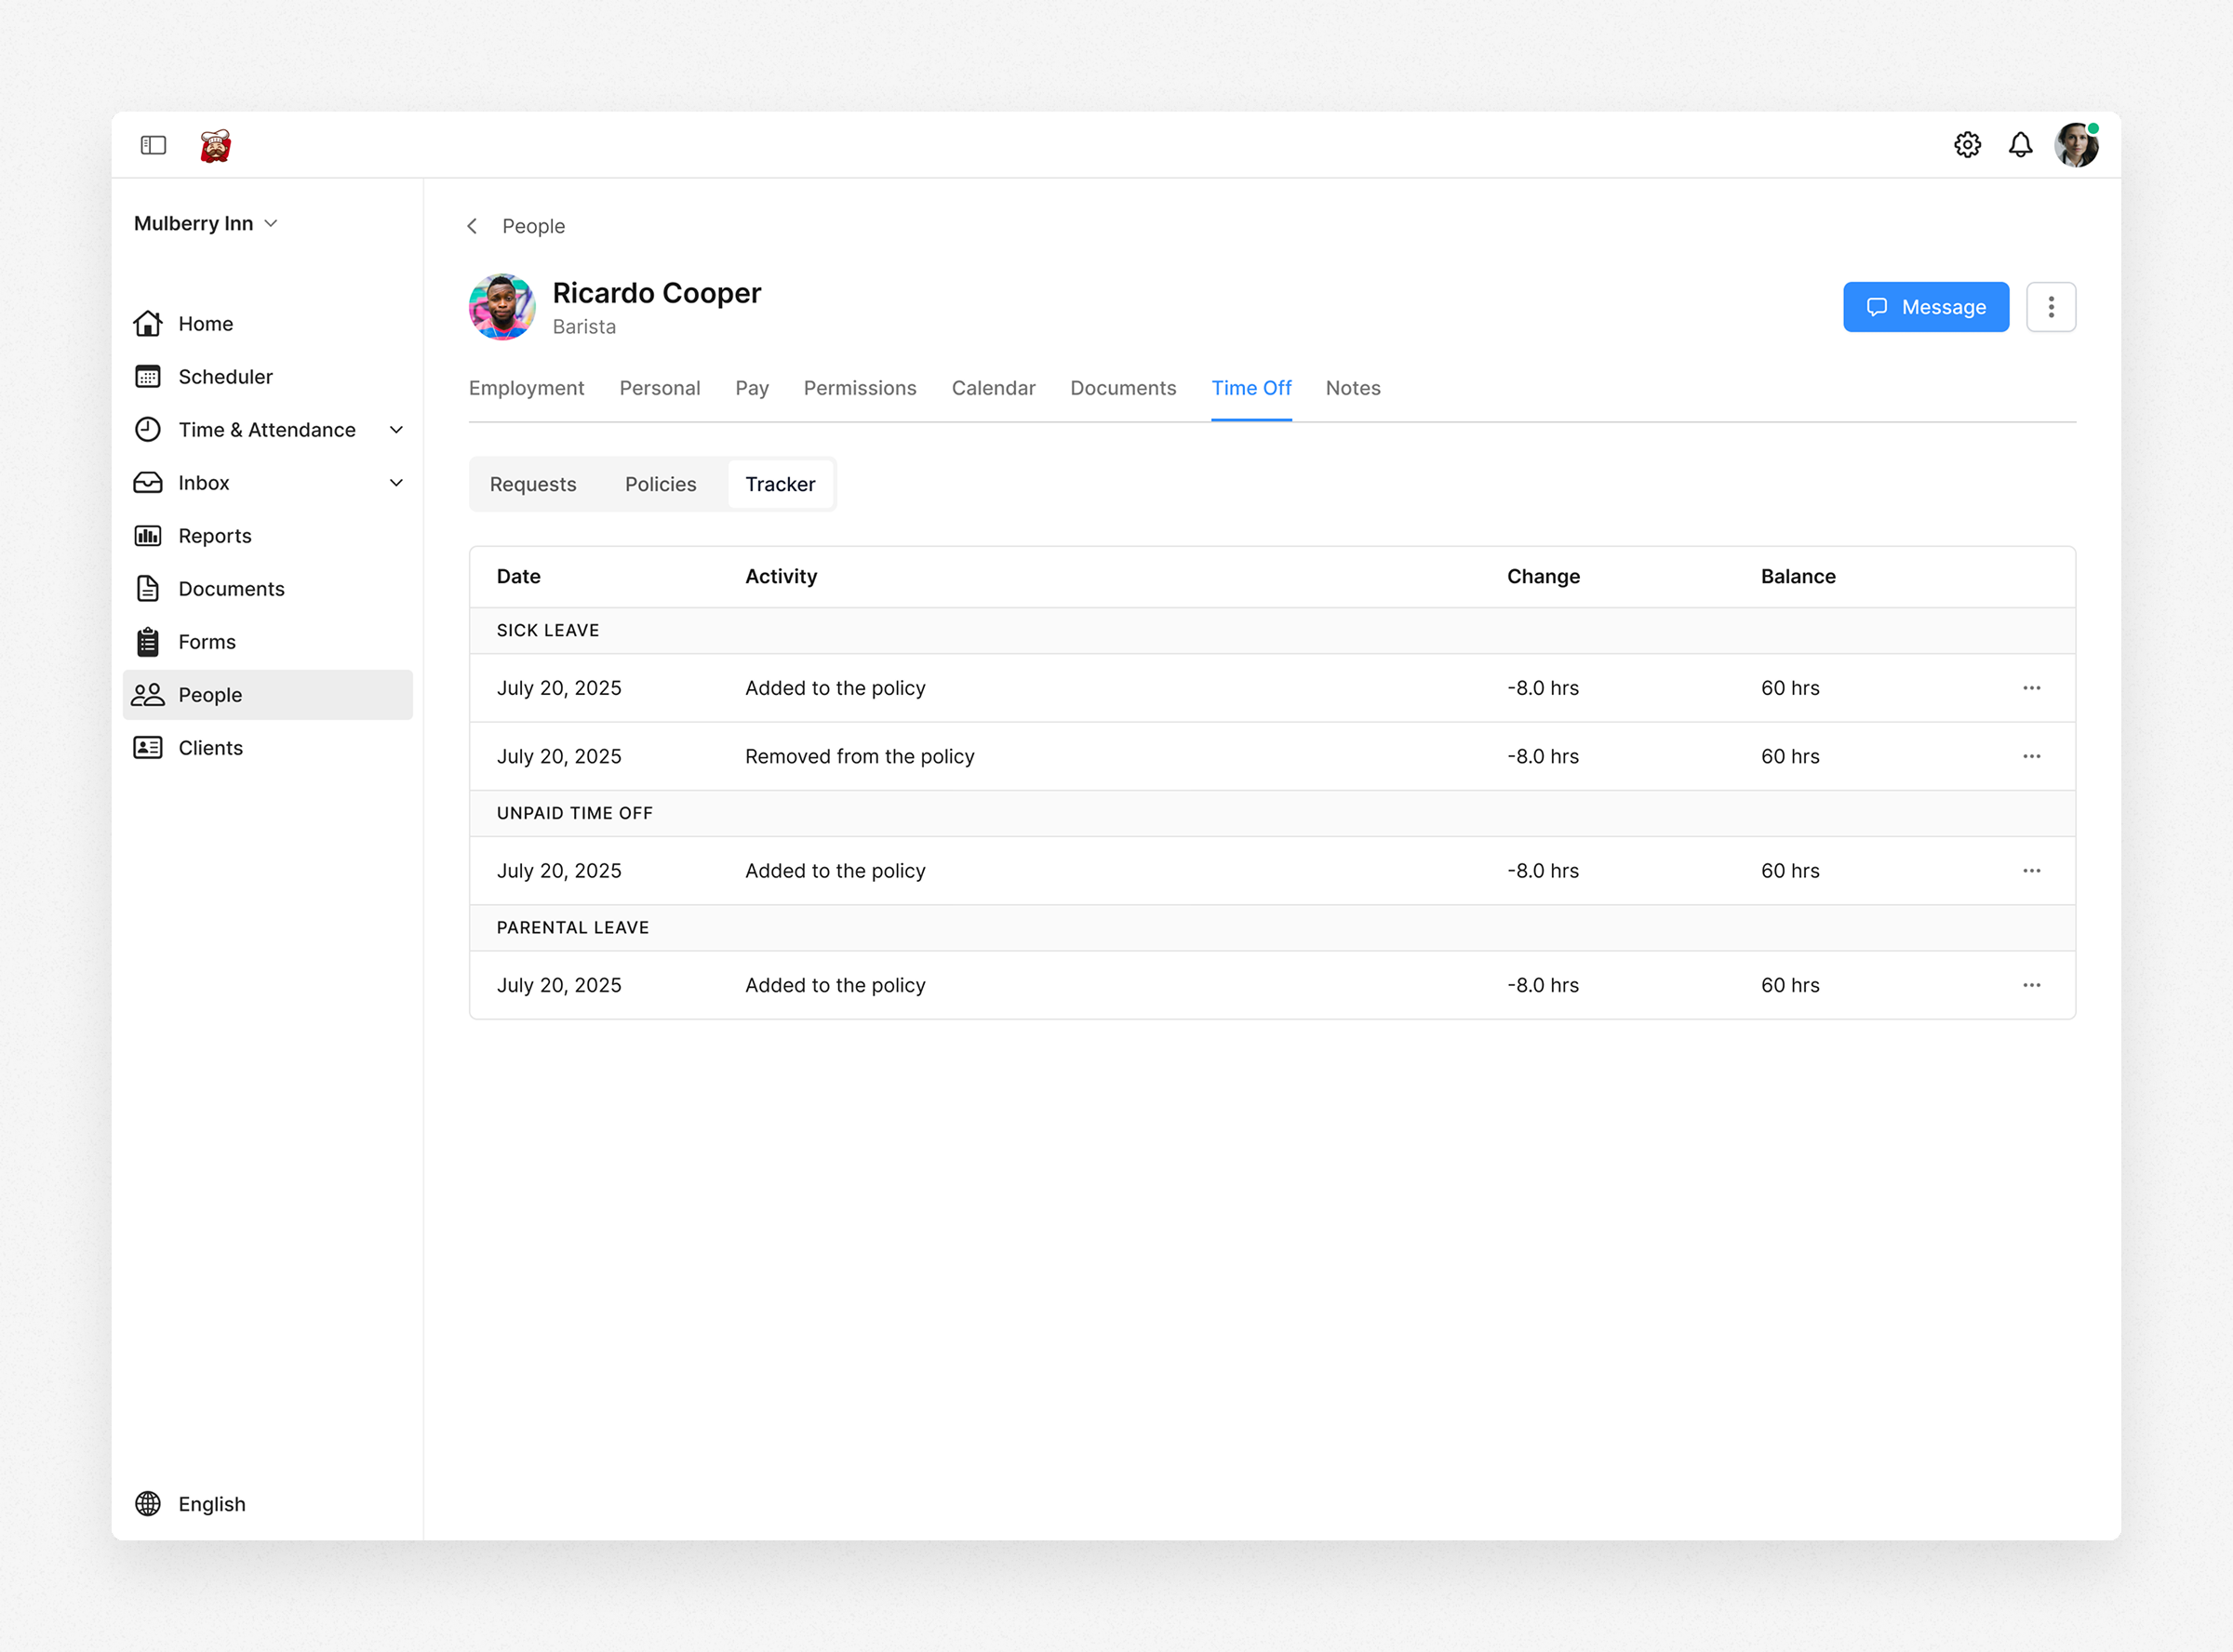Open options for Parental Leave row
Viewport: 2233px width, 1652px height.
[x=2031, y=985]
